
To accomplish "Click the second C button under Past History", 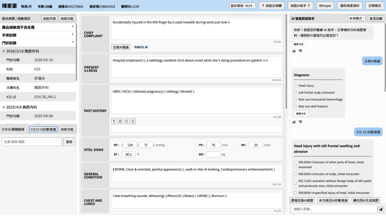I will pyautogui.click(x=133, y=121).
